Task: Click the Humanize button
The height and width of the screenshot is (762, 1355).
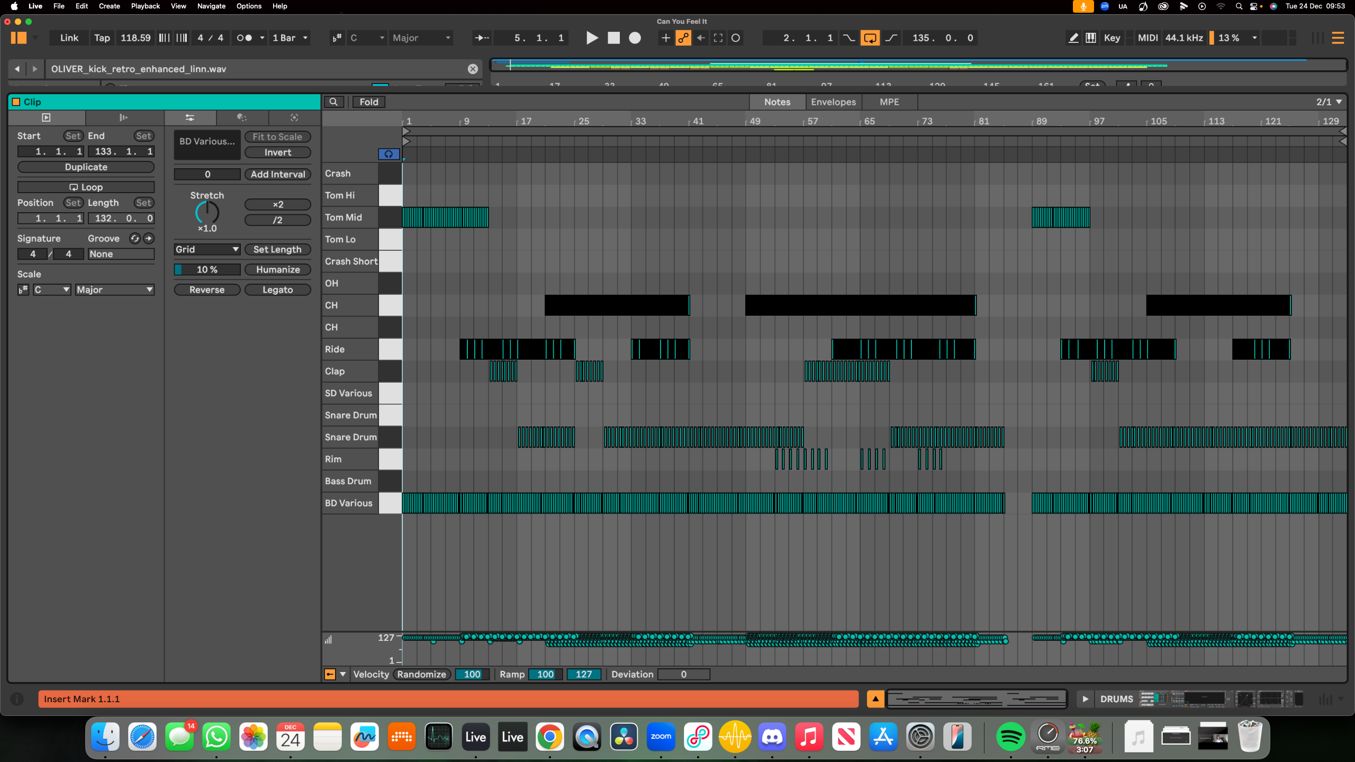Action: point(277,270)
